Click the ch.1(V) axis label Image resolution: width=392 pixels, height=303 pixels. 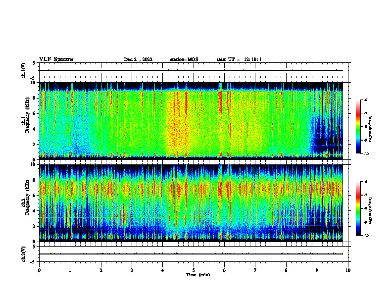pos(24,70)
